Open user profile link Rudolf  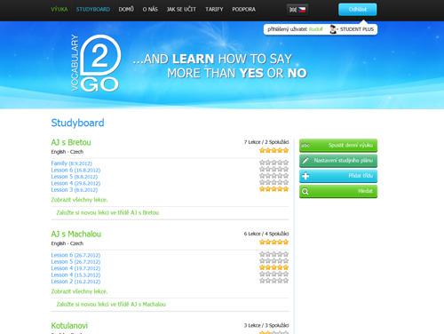[315, 29]
